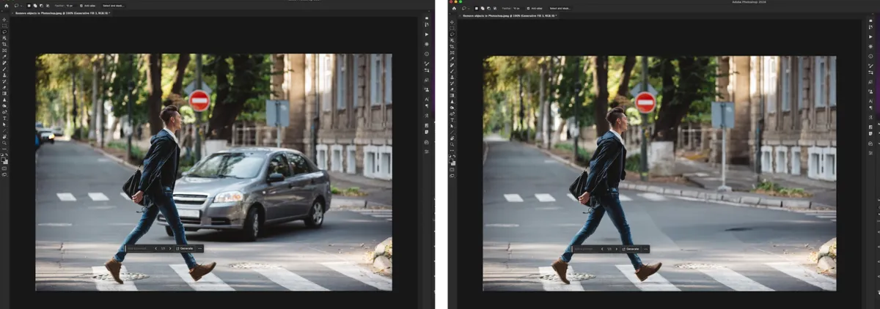880x309 pixels.
Task: Select the Clone Stamp tool in the car-photo window
Action: coord(4,75)
